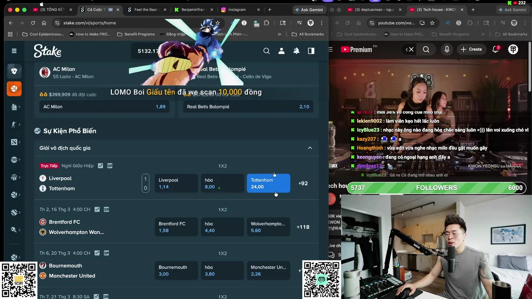Open the Liverpool team name link
The image size is (532, 299).
60,178
